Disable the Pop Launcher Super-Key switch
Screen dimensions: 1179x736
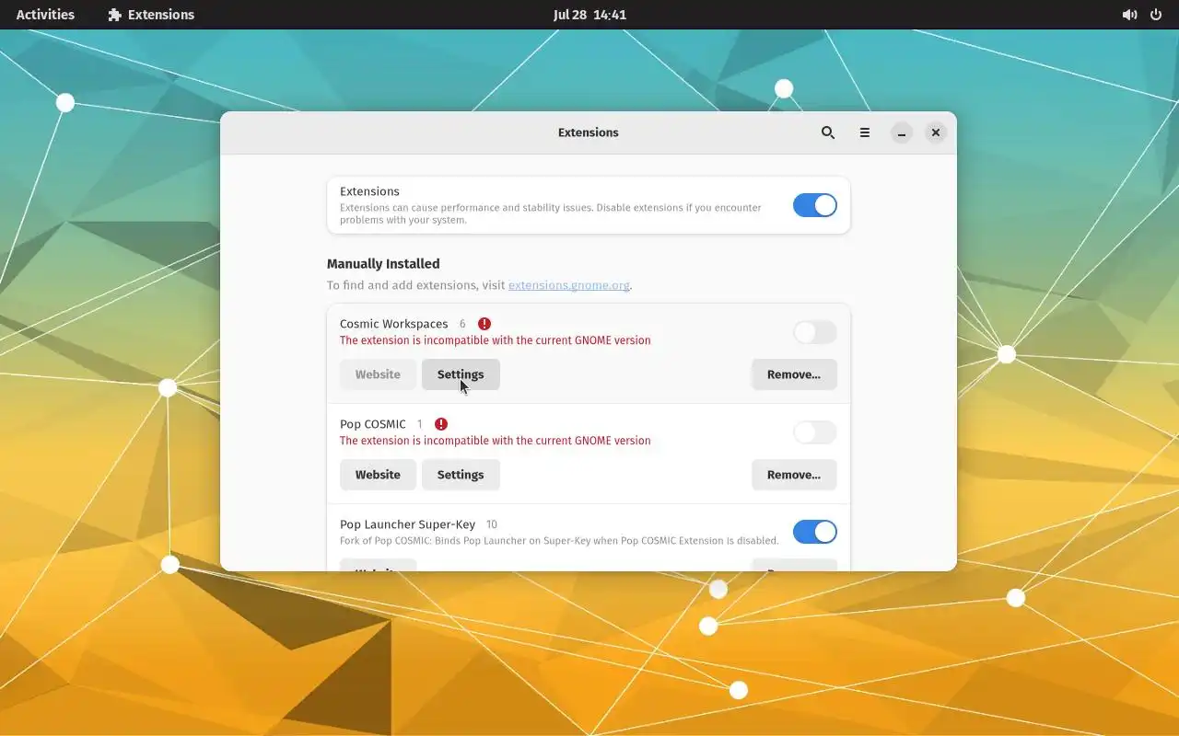[x=815, y=532]
